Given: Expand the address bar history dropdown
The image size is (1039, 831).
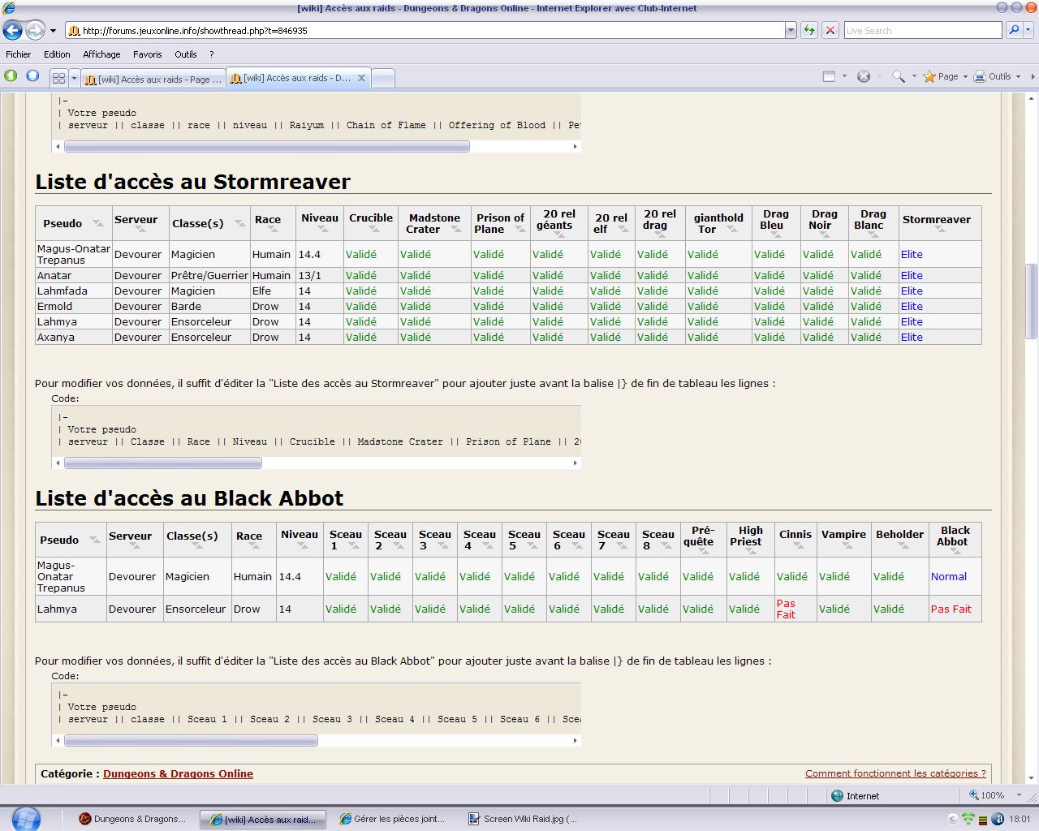Looking at the screenshot, I should click(791, 31).
